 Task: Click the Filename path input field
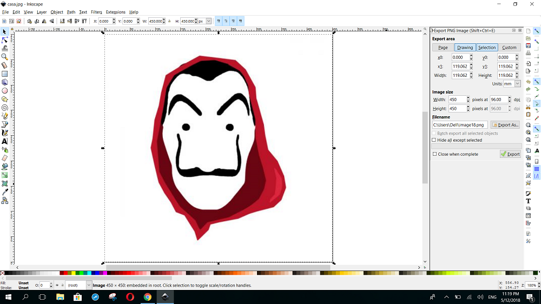(460, 125)
